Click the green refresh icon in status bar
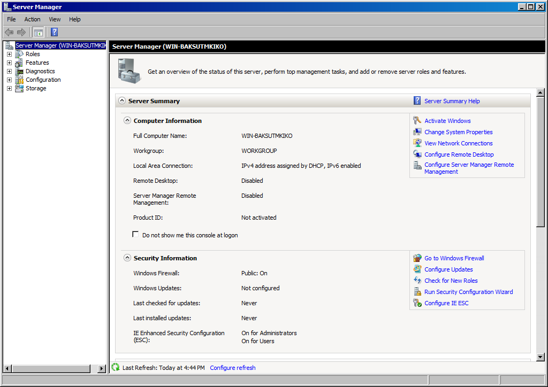Image resolution: width=548 pixels, height=387 pixels. coord(115,367)
